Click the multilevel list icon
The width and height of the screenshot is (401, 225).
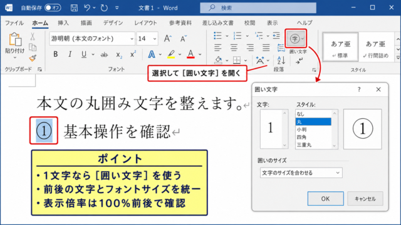pos(259,36)
